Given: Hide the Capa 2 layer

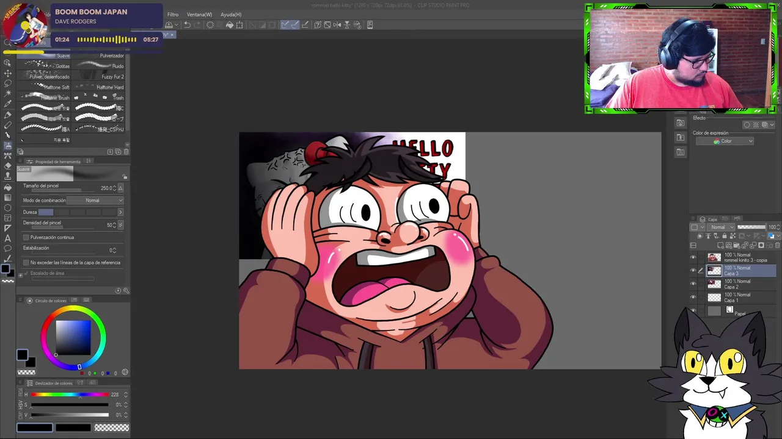Looking at the screenshot, I should pos(693,284).
